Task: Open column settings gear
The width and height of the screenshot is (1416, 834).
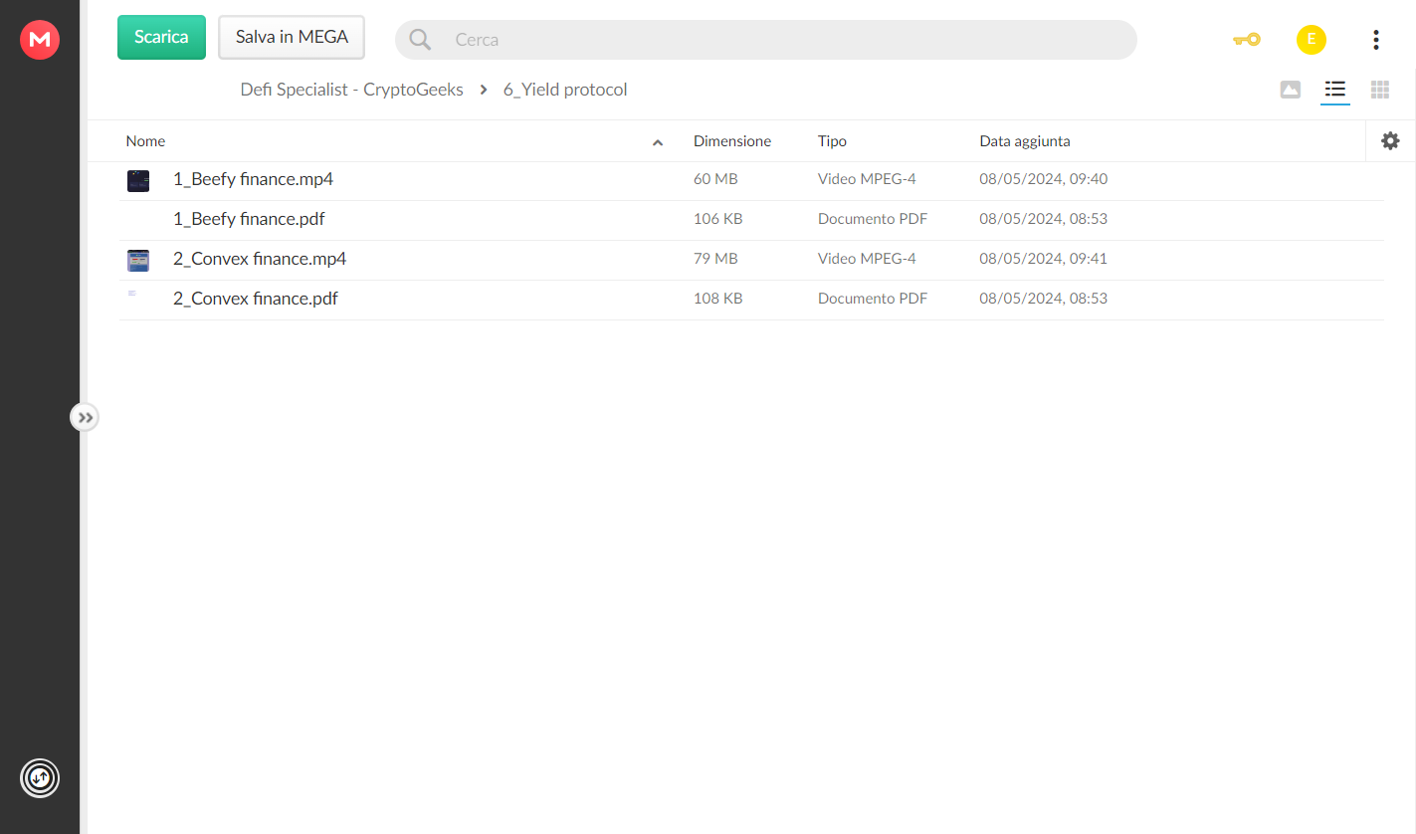Action: 1390,141
